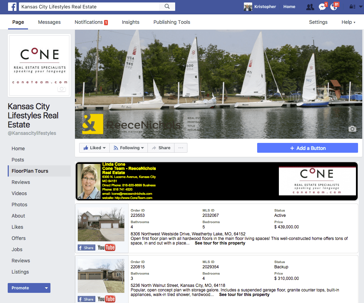The width and height of the screenshot is (364, 303).
Task: Open the Publishing Tools tab
Action: (172, 22)
